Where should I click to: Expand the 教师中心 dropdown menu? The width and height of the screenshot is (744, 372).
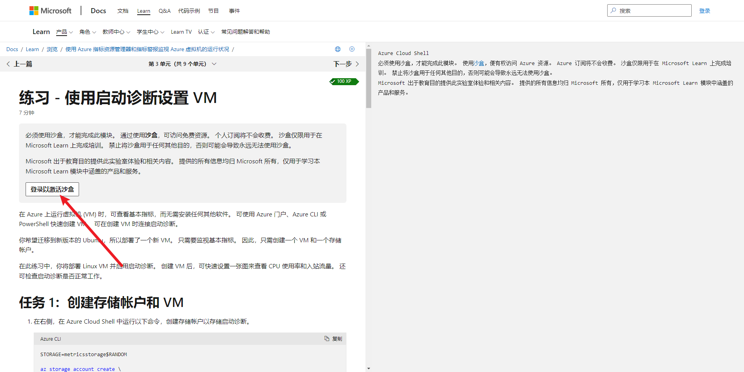[116, 32]
